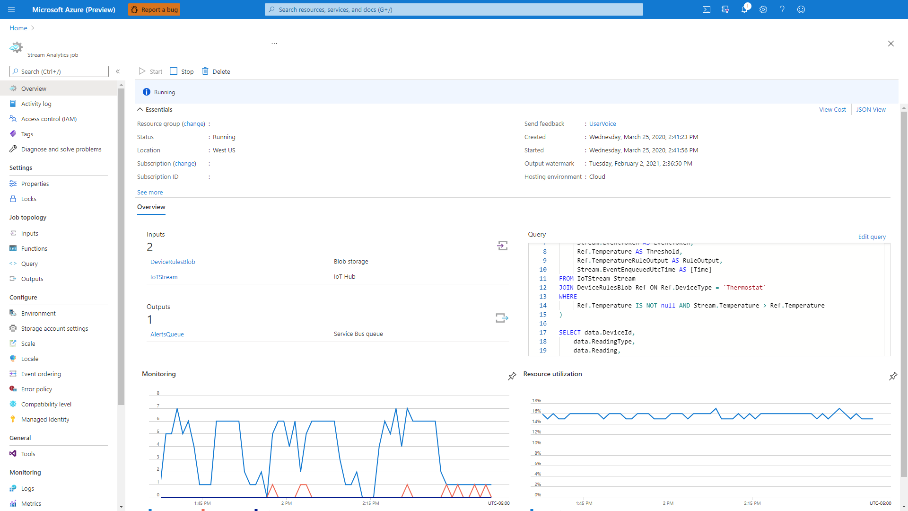Click the Stop job icon
This screenshot has width=908, height=511.
(x=175, y=71)
